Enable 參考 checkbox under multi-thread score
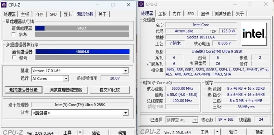Viewport: 274px width, 135px height. pyautogui.click(x=14, y=58)
